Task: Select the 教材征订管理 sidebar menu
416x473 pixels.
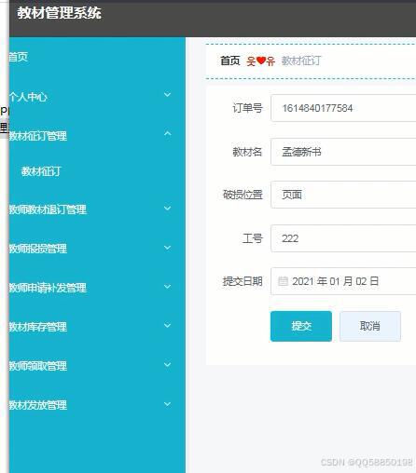Action: 38,136
